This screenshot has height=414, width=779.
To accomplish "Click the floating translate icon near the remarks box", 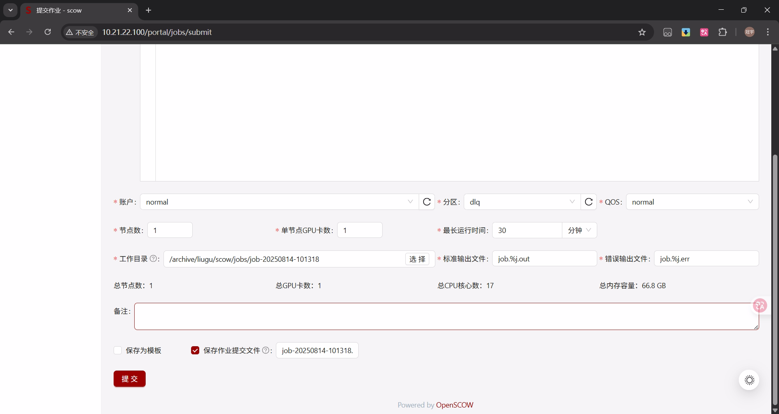I will [x=760, y=305].
